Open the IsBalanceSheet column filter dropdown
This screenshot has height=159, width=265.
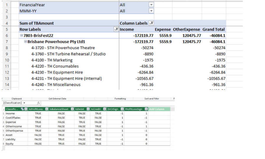tap(72, 109)
